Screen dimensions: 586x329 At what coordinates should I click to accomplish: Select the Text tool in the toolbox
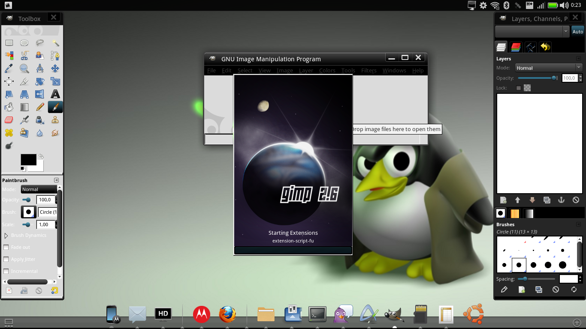pos(55,94)
